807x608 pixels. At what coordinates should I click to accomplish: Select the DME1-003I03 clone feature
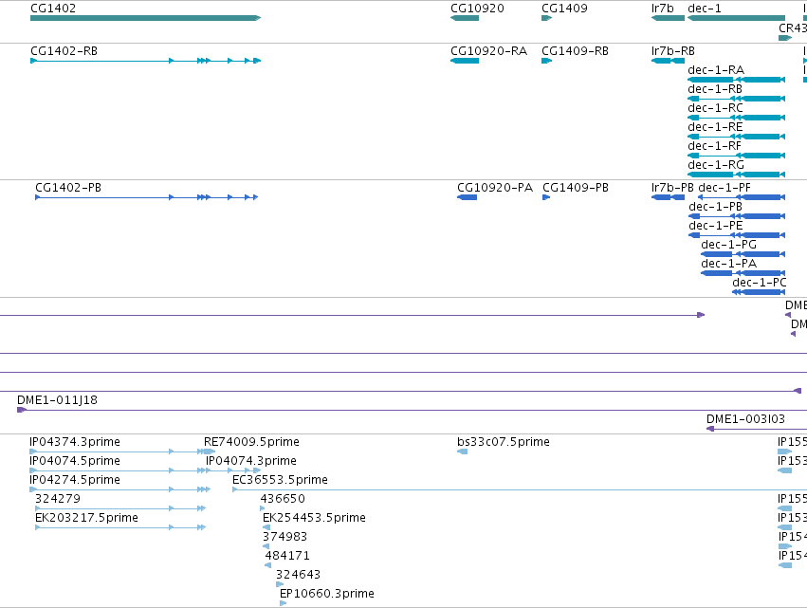pos(757,429)
